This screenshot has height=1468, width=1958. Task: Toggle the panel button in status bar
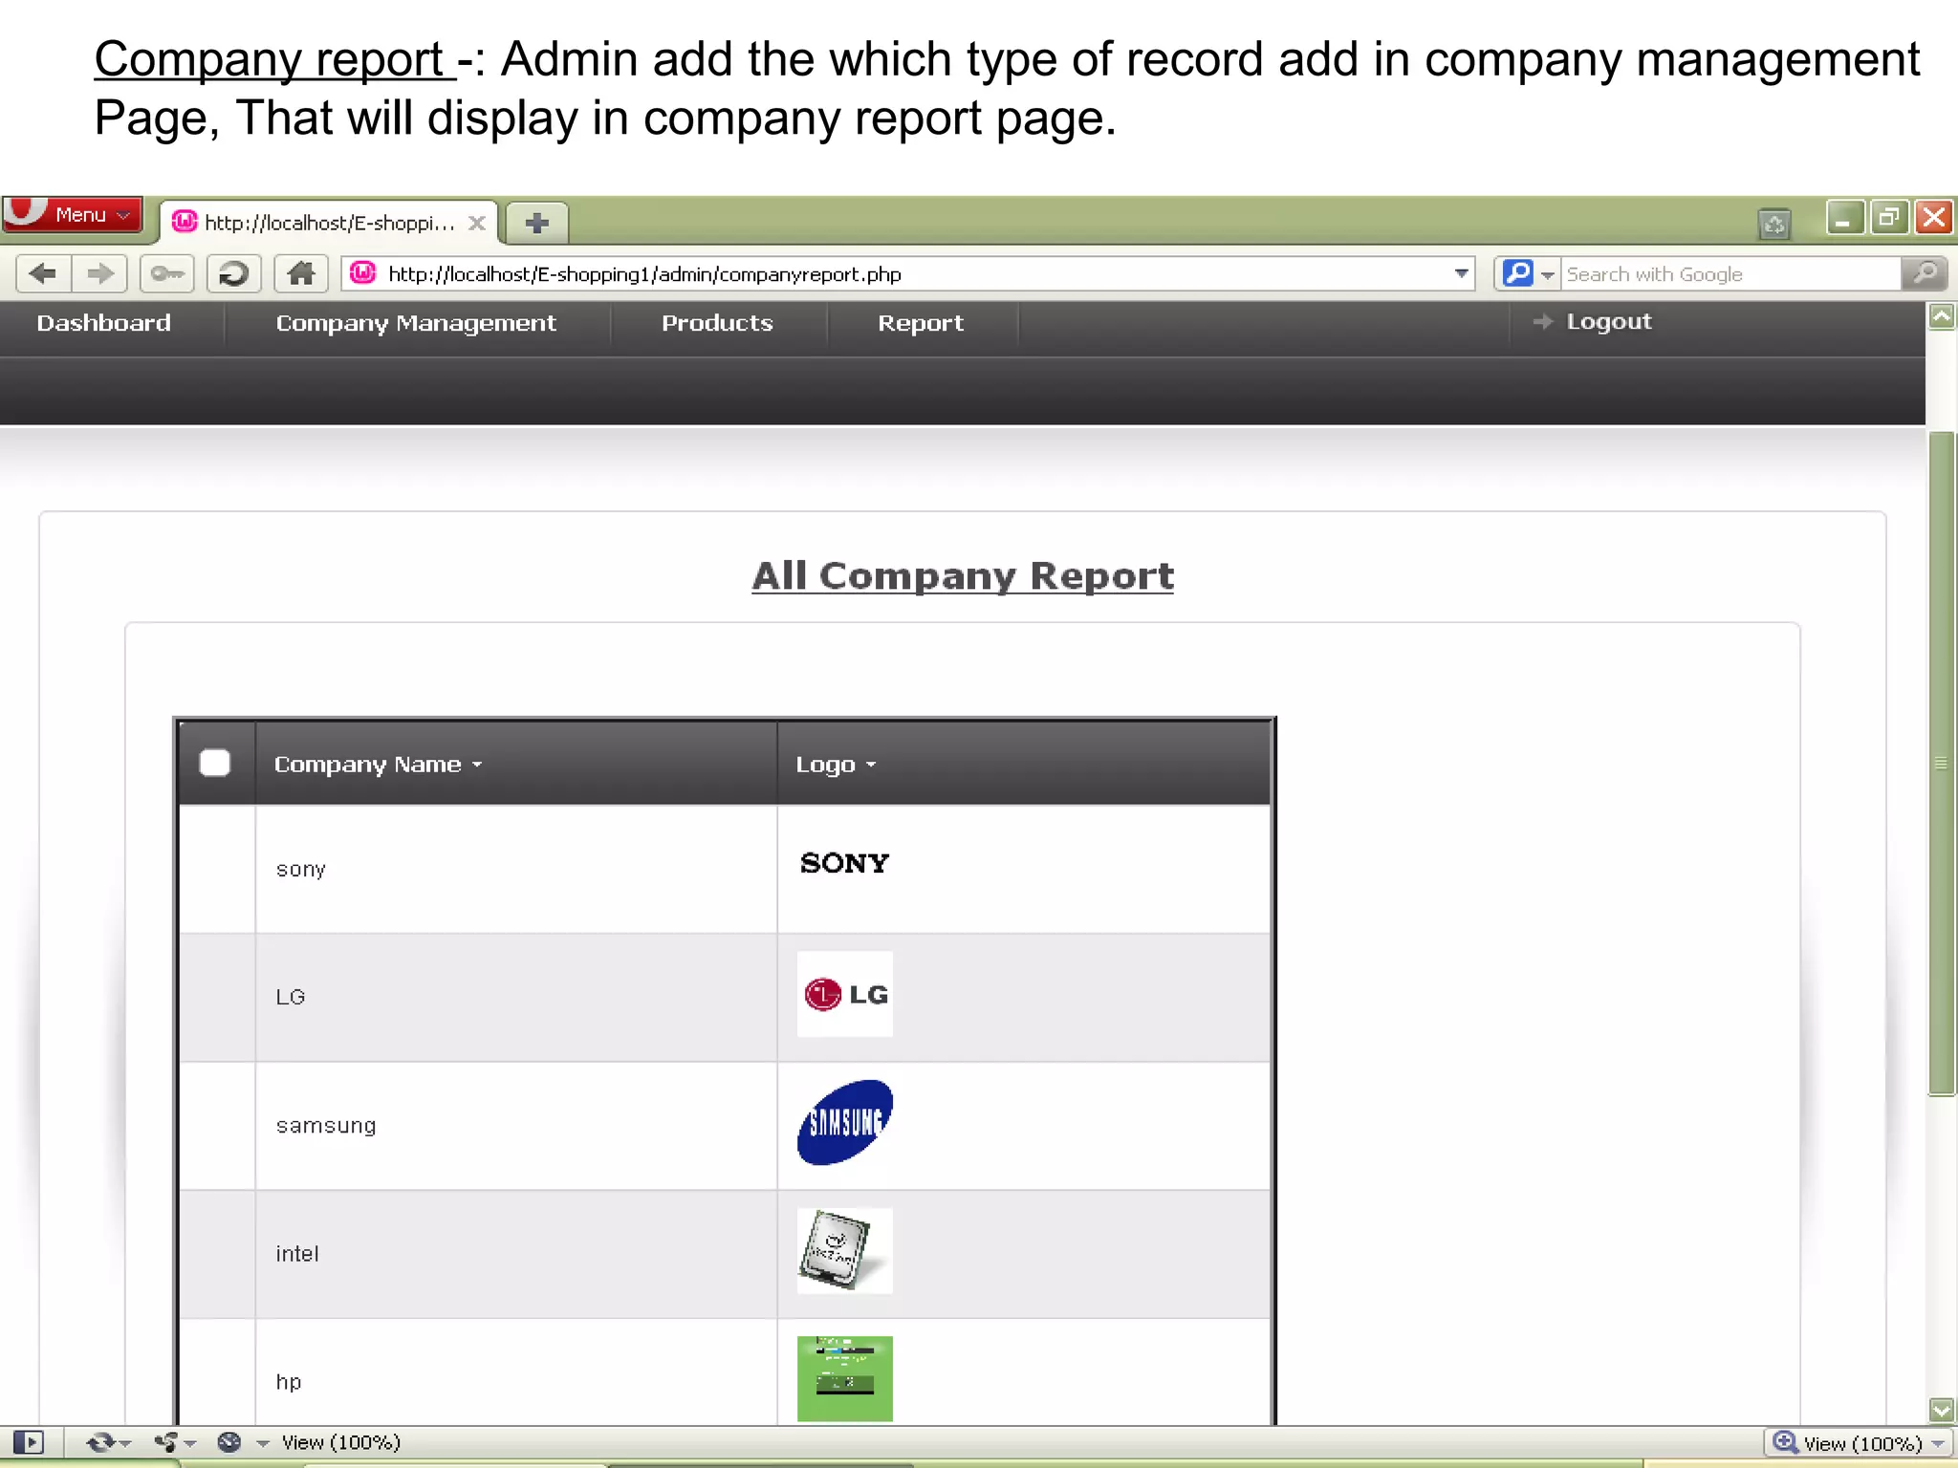(29, 1442)
